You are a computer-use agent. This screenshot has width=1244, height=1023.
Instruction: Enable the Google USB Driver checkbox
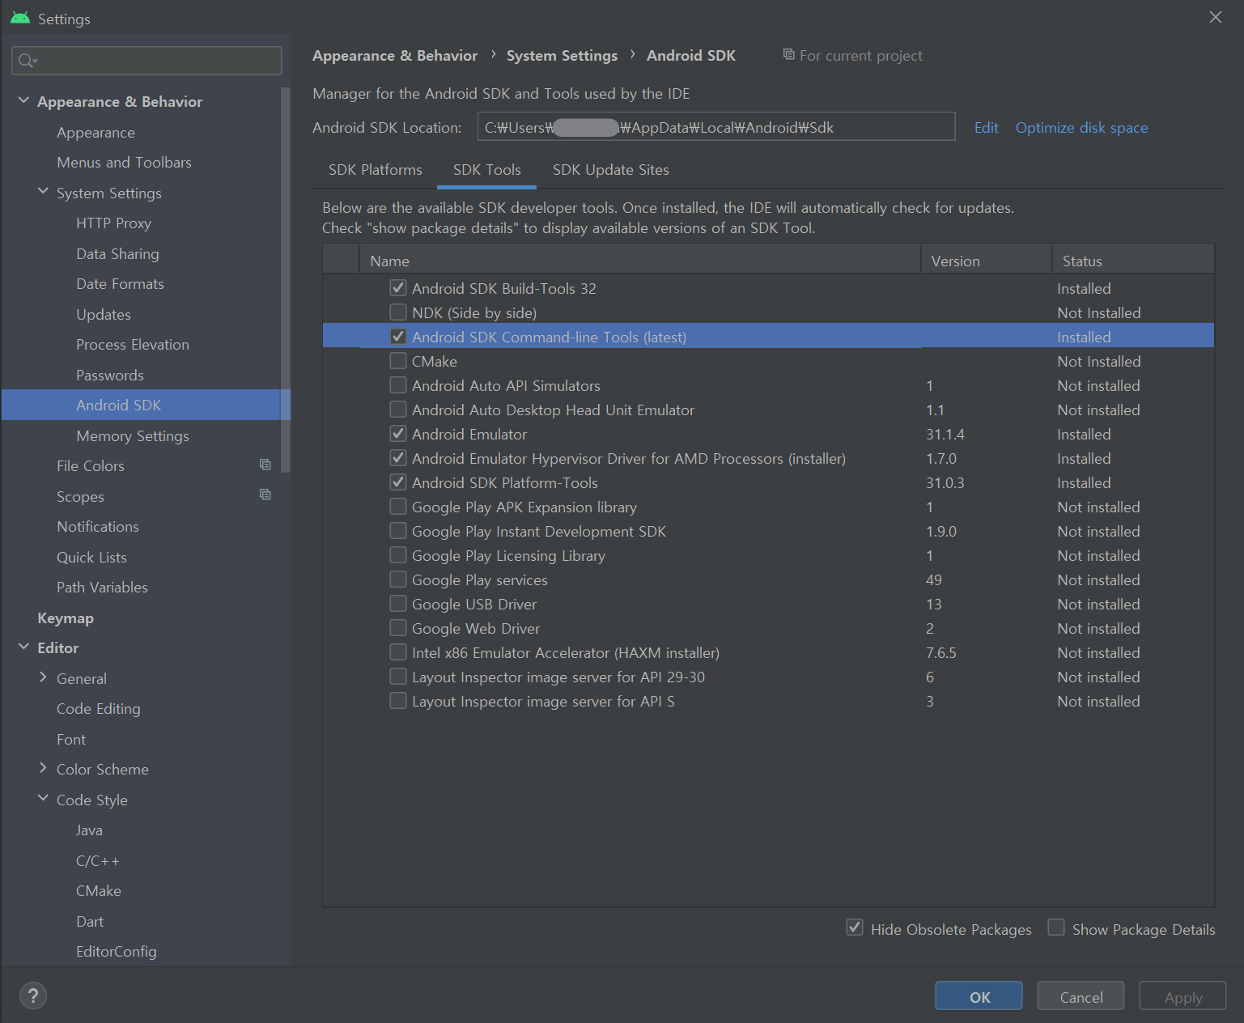point(397,603)
